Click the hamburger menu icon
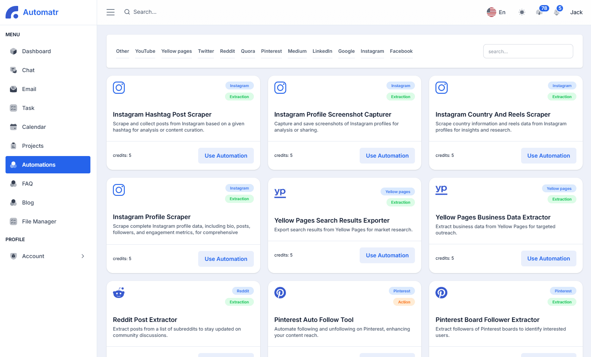 click(111, 12)
